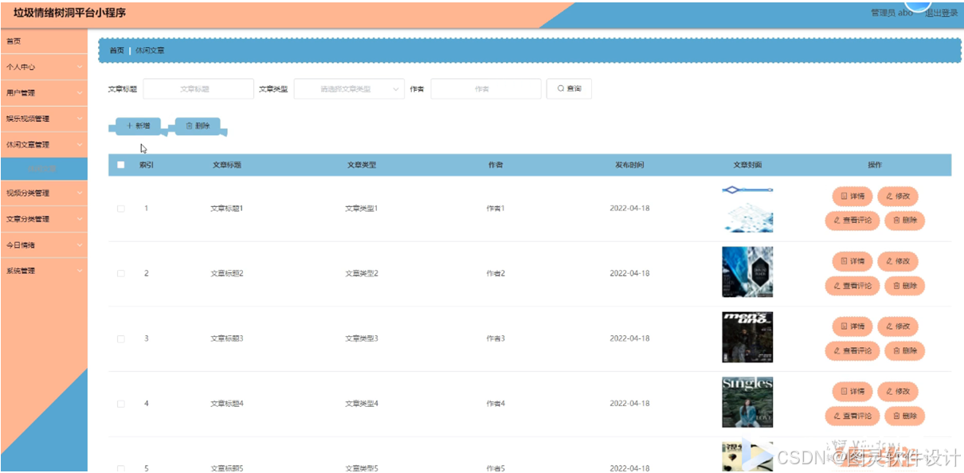Click the 2022-04-18 date in row 4
The width and height of the screenshot is (964, 473).
tap(629, 404)
